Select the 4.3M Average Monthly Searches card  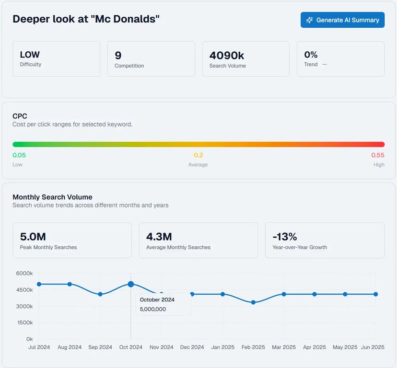click(198, 241)
